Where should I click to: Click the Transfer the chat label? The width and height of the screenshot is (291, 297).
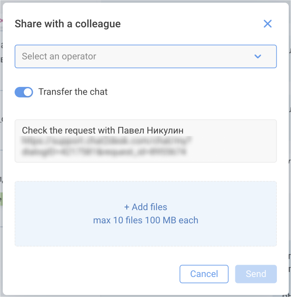pos(73,92)
